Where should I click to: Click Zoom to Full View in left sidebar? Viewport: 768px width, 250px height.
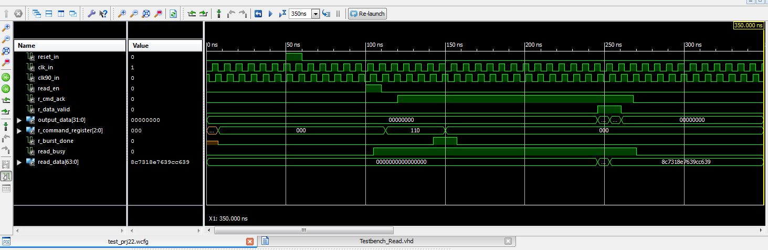click(x=6, y=51)
